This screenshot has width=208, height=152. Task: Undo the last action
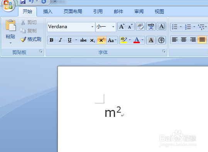[31, 2]
